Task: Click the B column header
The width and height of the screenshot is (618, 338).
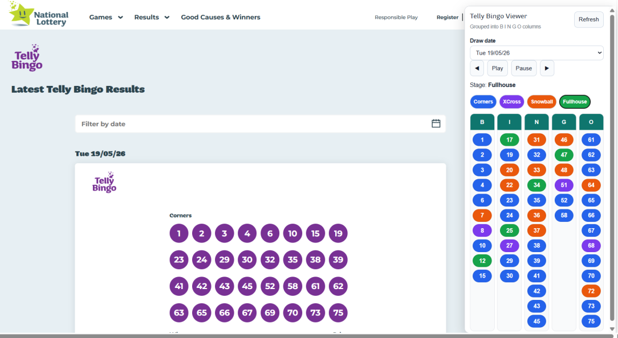Action: point(482,122)
